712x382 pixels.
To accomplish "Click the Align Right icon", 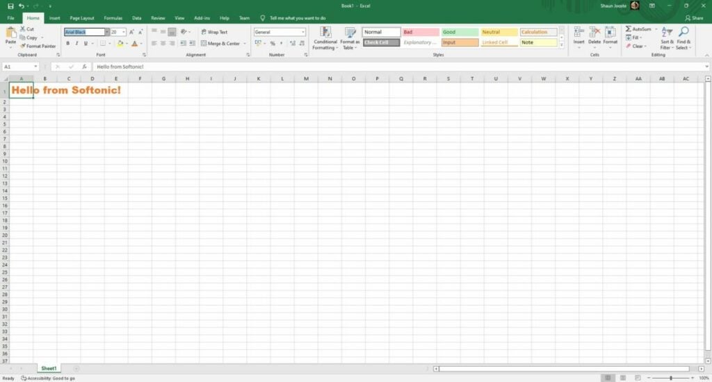I will point(172,43).
